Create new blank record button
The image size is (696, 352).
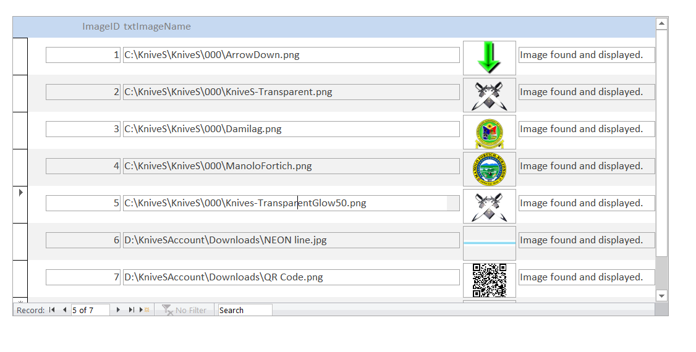pos(145,310)
